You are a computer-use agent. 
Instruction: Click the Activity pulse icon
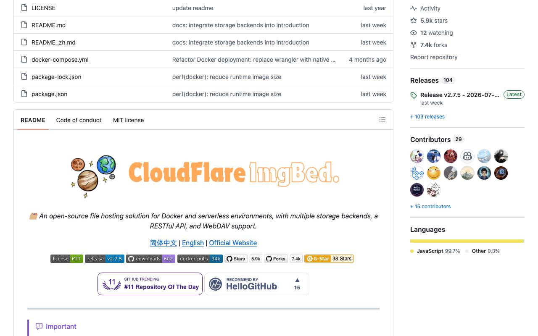[x=414, y=8]
